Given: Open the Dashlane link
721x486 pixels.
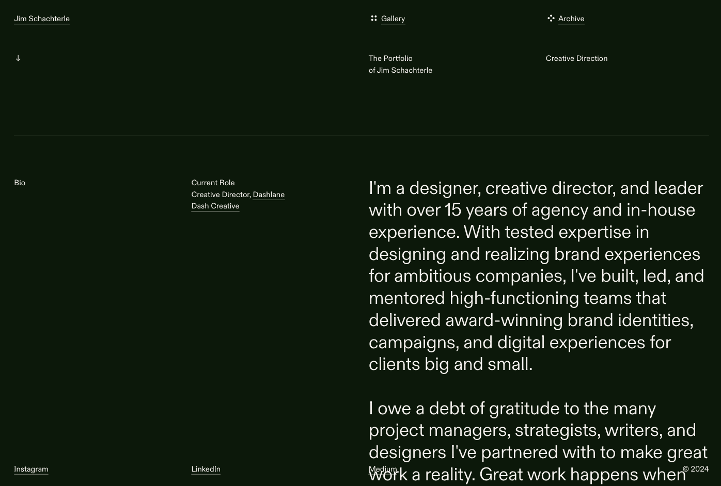Looking at the screenshot, I should point(269,195).
